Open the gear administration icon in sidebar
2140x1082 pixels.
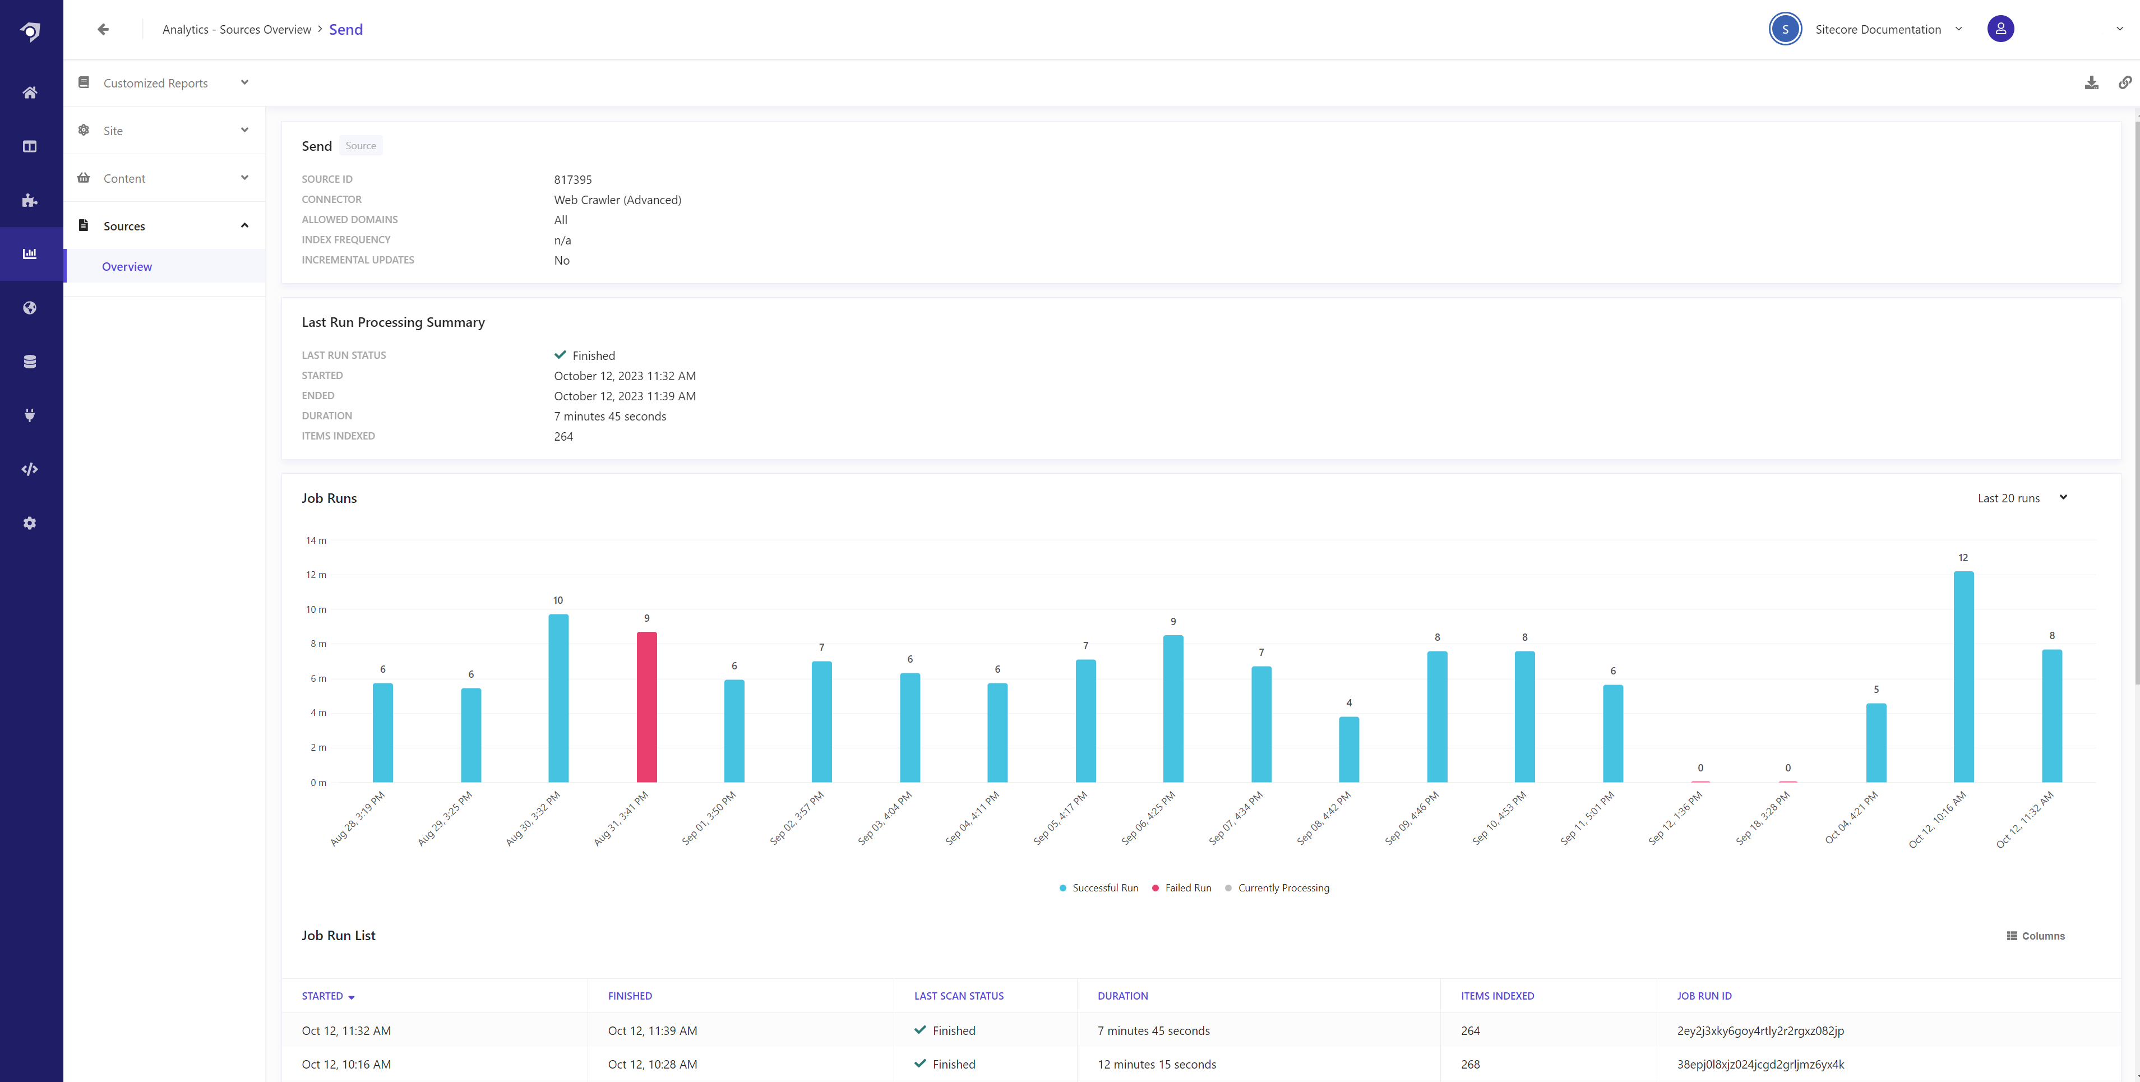pos(30,523)
